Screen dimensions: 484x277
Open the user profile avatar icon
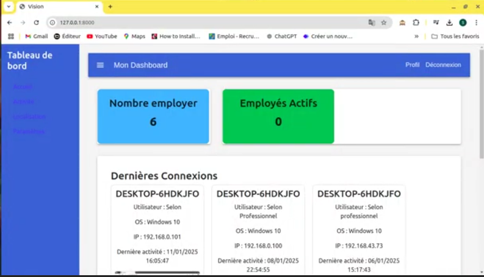click(463, 23)
